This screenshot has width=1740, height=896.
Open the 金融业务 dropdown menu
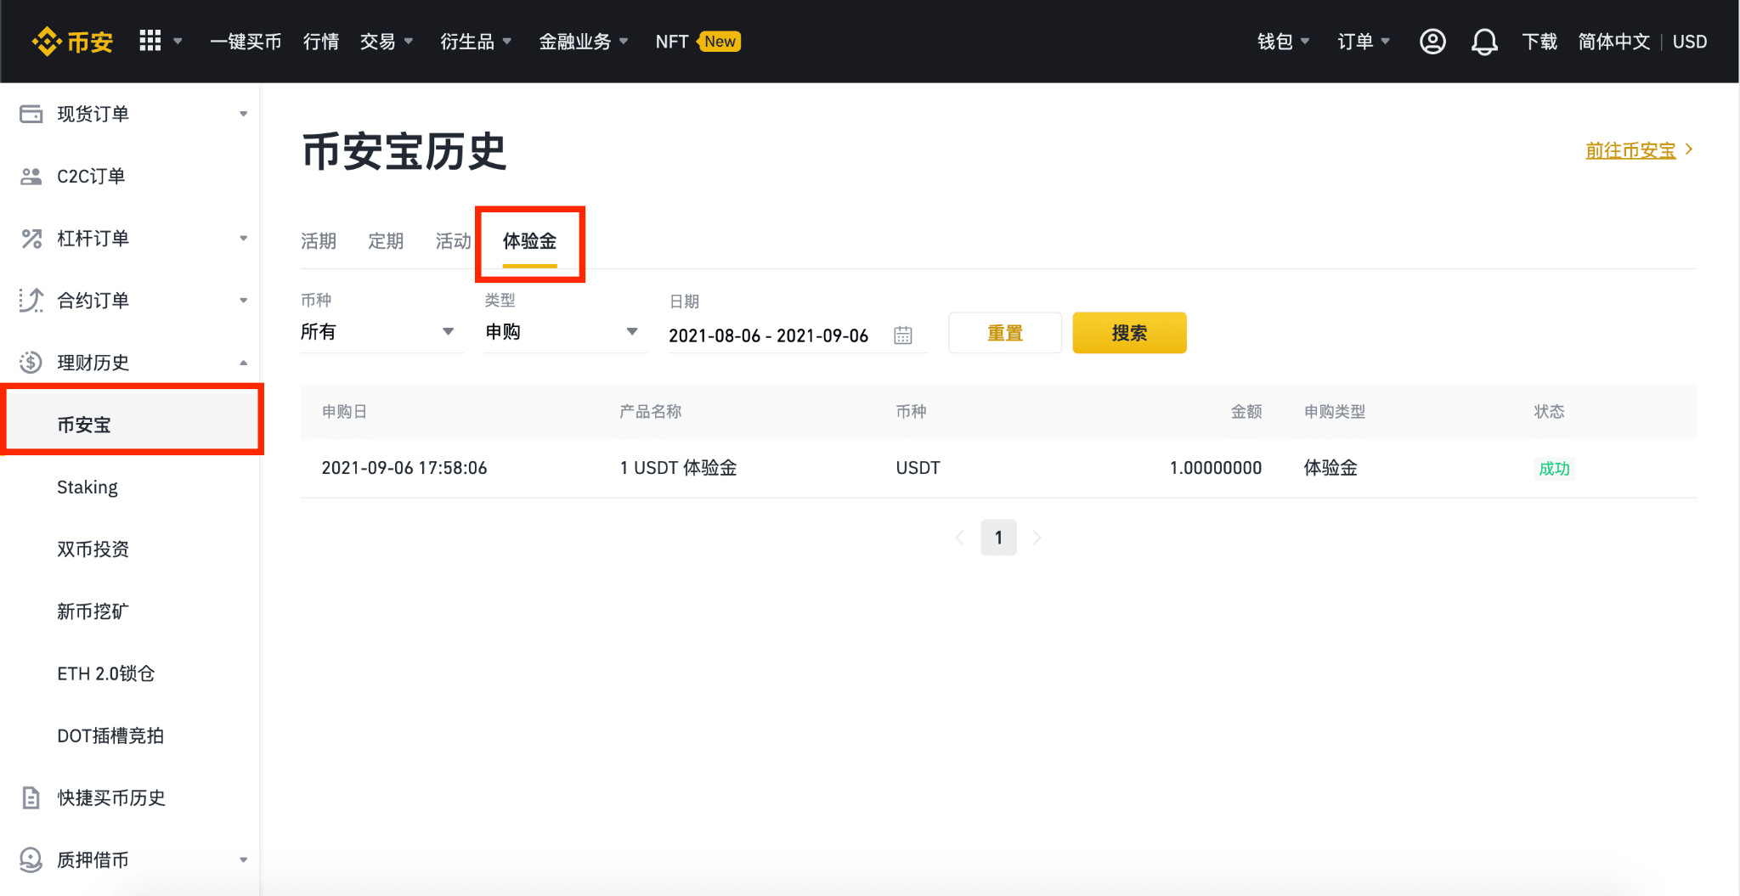(584, 42)
